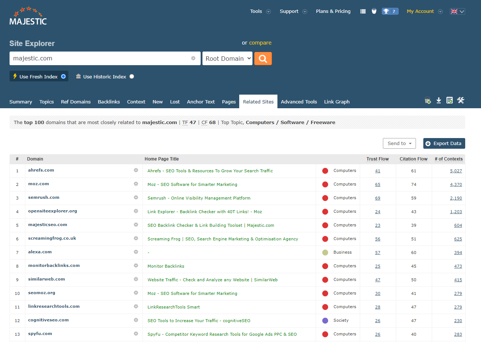Click contexts count 5,027 for ahrefs.com

pyautogui.click(x=456, y=171)
